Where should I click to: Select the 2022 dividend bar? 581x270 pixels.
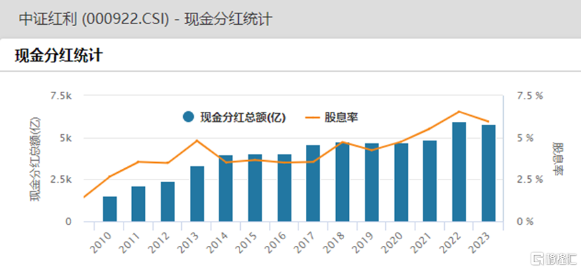click(460, 172)
